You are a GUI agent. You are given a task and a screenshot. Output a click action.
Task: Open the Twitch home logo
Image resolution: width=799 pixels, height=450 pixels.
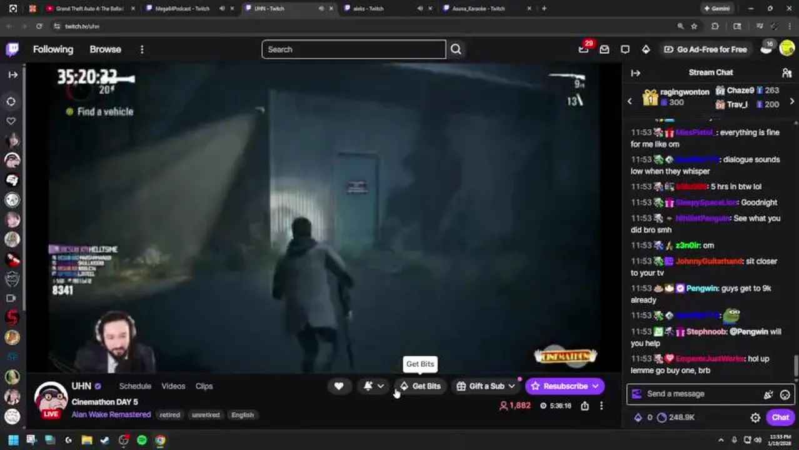point(13,49)
